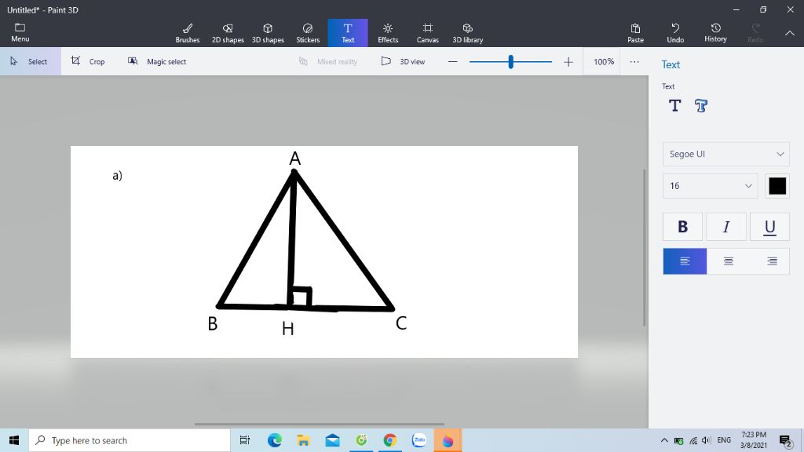Open File Explorer from taskbar

click(x=303, y=440)
